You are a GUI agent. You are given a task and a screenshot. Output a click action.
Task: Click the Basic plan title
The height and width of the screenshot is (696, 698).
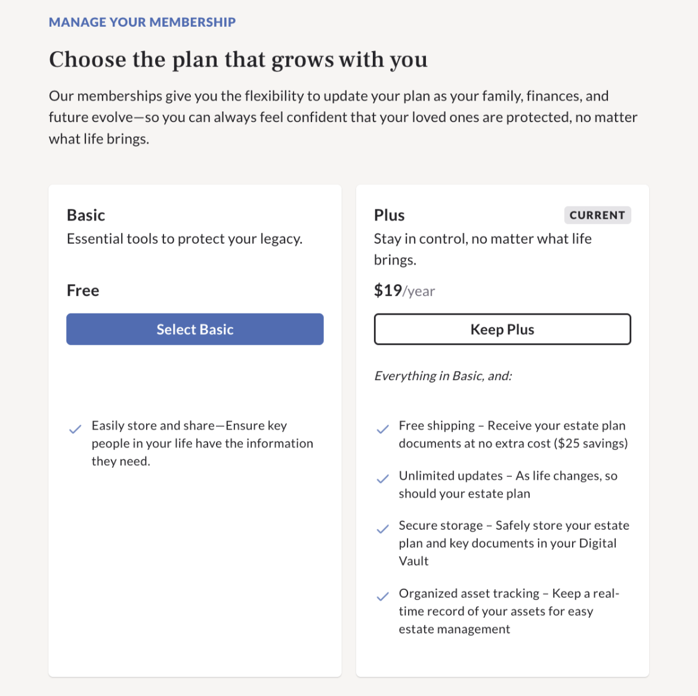coord(86,215)
